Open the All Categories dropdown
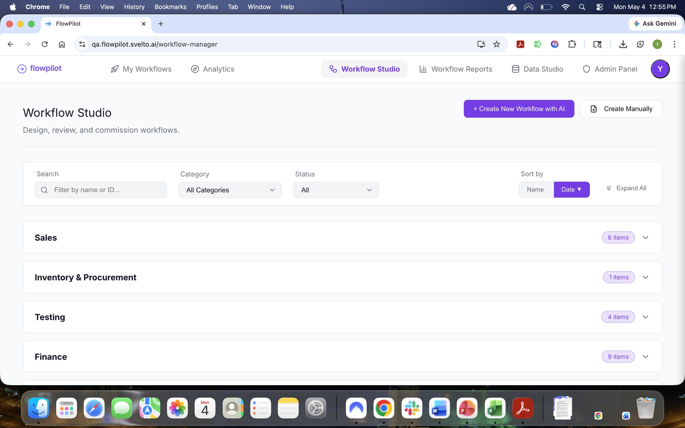The image size is (685, 428). click(x=230, y=190)
